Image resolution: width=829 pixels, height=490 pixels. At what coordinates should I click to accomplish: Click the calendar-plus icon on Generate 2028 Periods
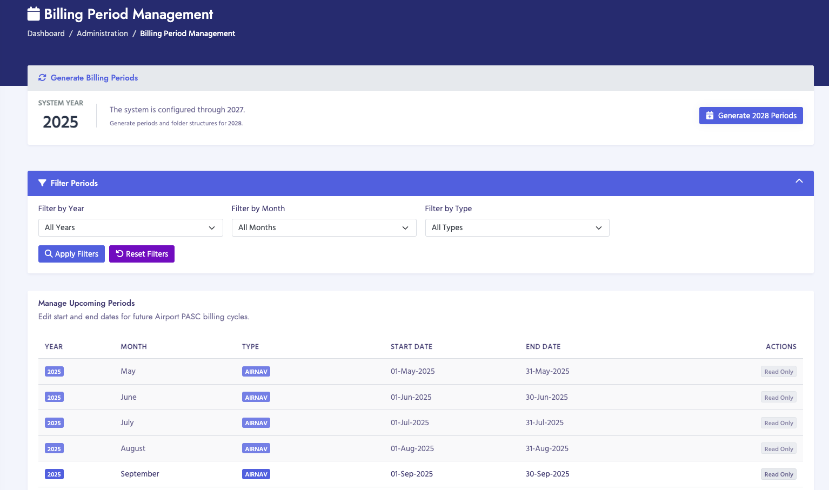coord(710,115)
